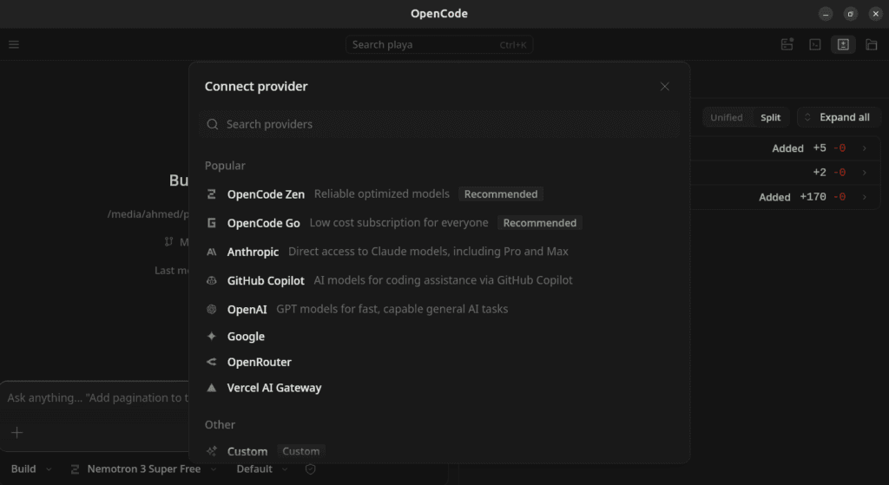This screenshot has height=485, width=889.
Task: Click the Vercel triangle icon
Action: 212,388
